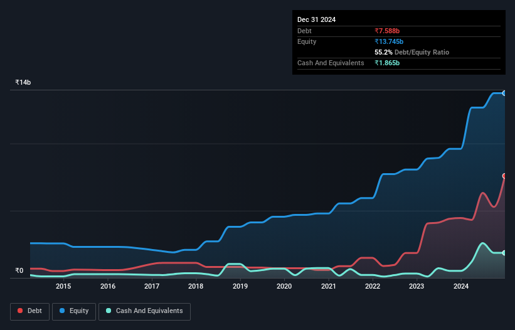Image resolution: width=515 pixels, height=330 pixels.
Task: Select the teal Cash endpoint marker
Action: [x=504, y=253]
